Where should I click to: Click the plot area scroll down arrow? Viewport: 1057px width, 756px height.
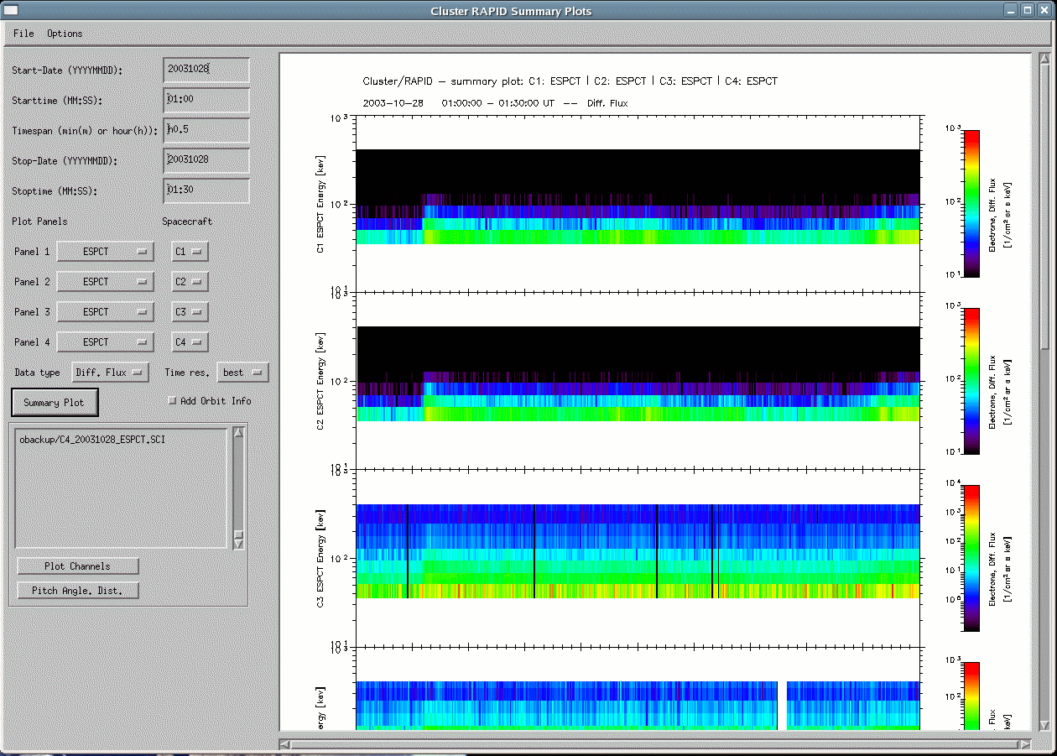click(1044, 725)
